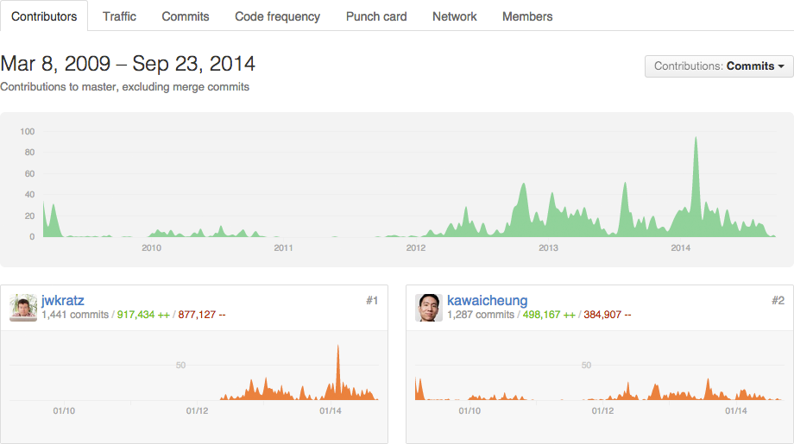Click the 2014 label on main graph axis

click(x=681, y=247)
